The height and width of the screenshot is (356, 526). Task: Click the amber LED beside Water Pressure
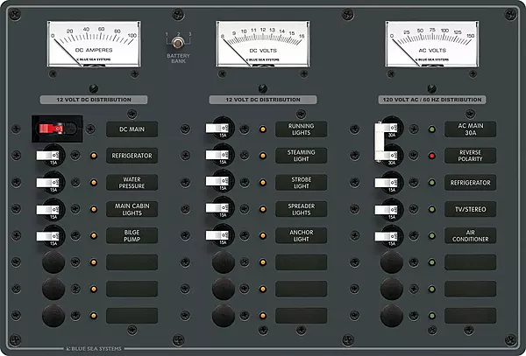[94, 183]
